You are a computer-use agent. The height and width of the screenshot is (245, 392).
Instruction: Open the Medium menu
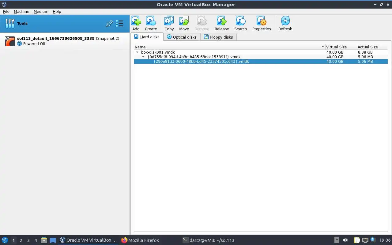pyautogui.click(x=41, y=11)
